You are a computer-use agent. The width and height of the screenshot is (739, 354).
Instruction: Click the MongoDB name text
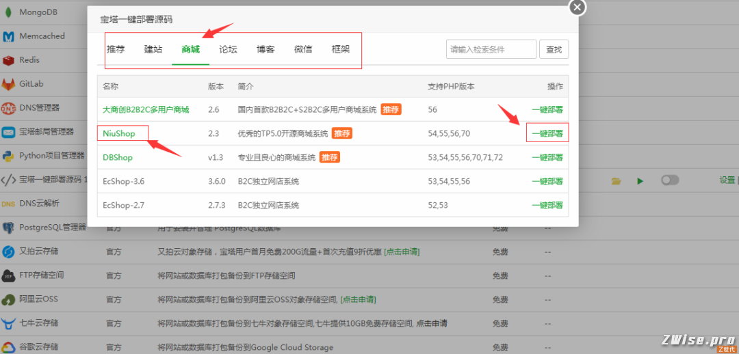coord(38,12)
